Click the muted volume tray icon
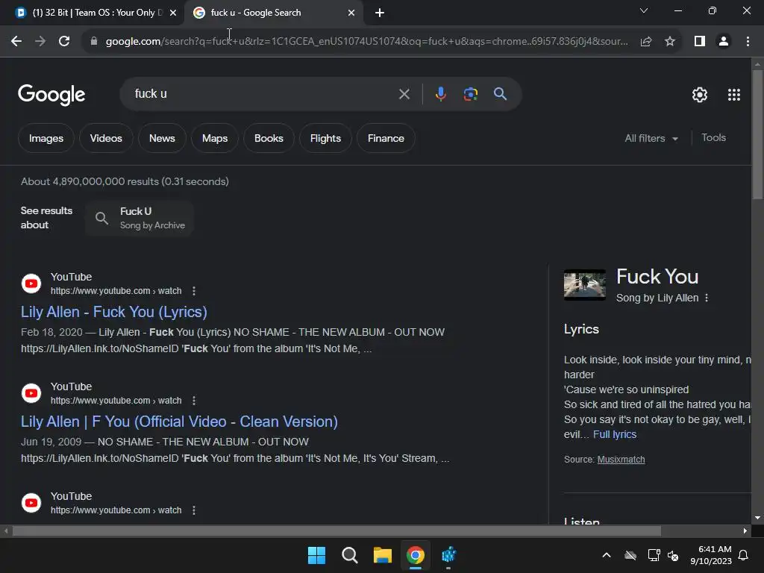This screenshot has height=573, width=764. click(x=674, y=555)
